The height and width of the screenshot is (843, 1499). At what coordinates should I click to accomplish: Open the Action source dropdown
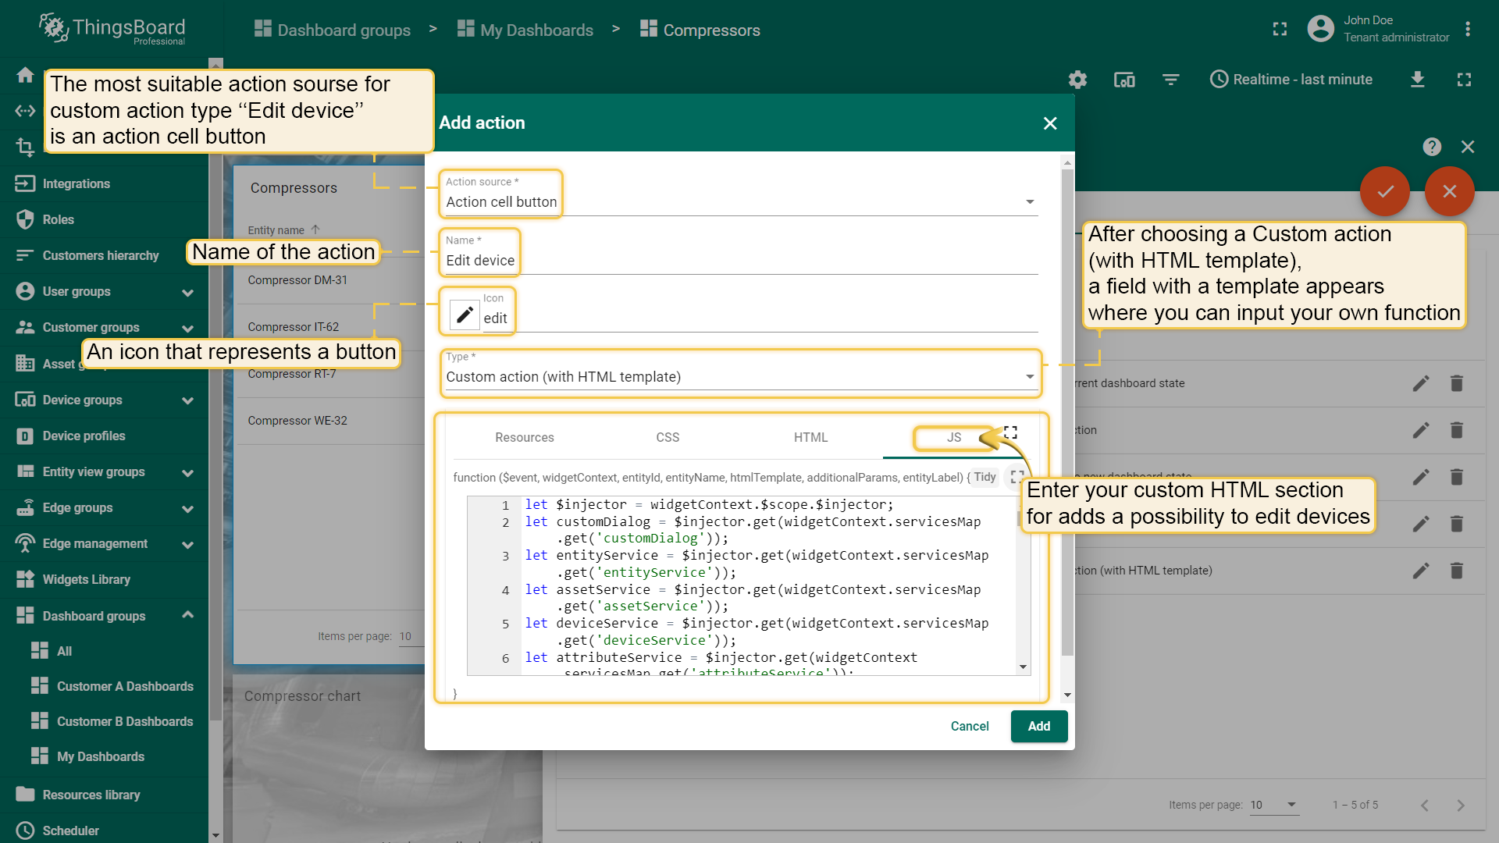(x=741, y=202)
